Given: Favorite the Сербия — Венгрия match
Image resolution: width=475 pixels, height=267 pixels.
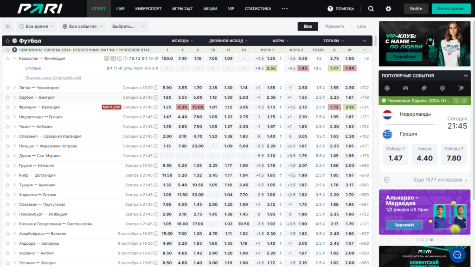Looking at the screenshot, I should 7,97.
